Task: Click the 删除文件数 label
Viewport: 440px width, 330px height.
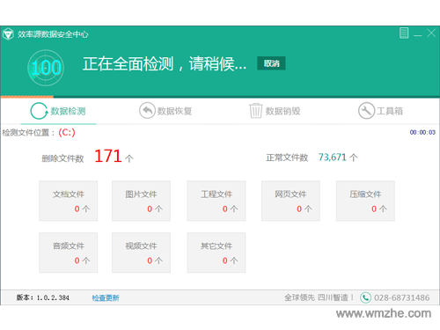Action: pyautogui.click(x=62, y=158)
